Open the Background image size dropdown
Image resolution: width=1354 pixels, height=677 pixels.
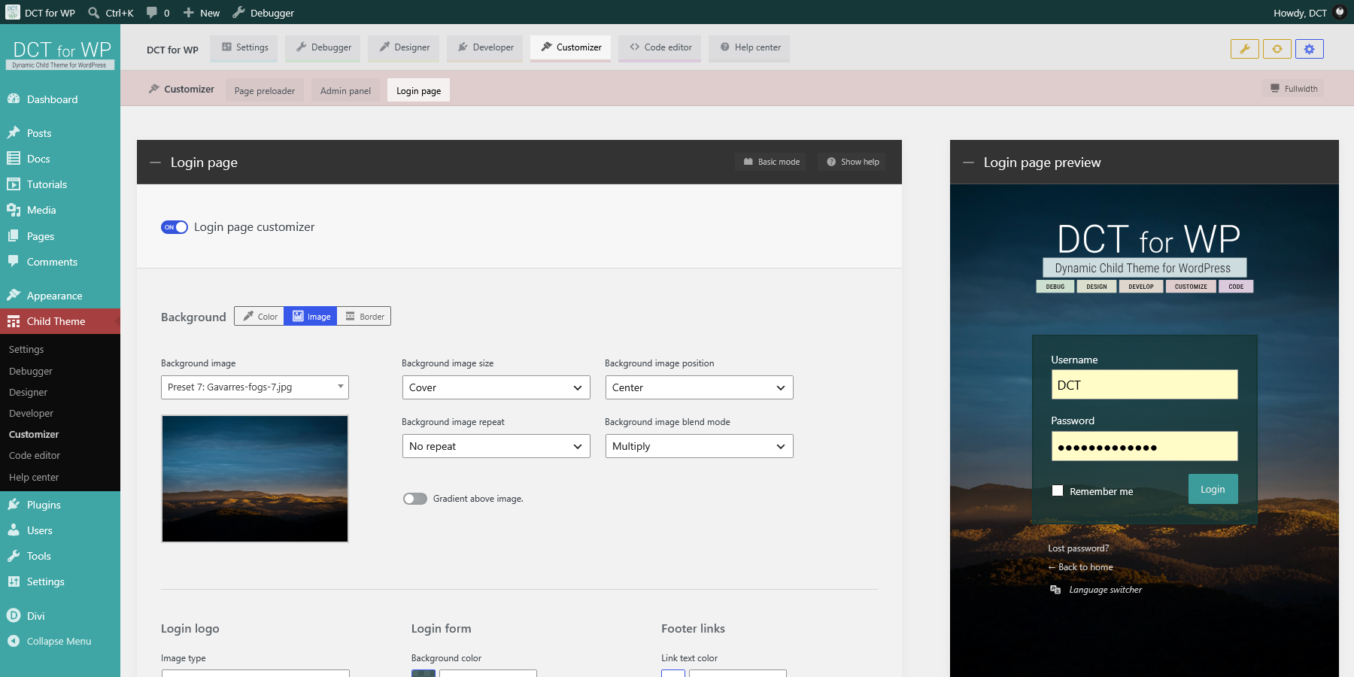coord(496,387)
